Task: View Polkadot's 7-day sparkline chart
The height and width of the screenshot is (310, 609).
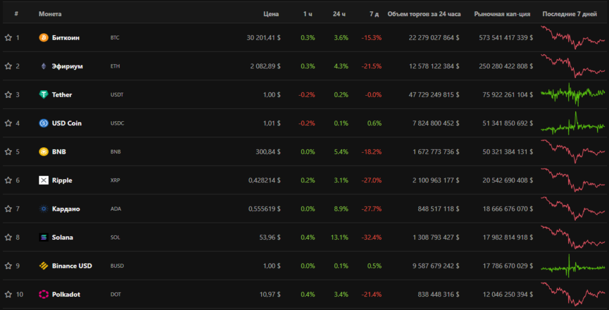Action: tap(573, 294)
